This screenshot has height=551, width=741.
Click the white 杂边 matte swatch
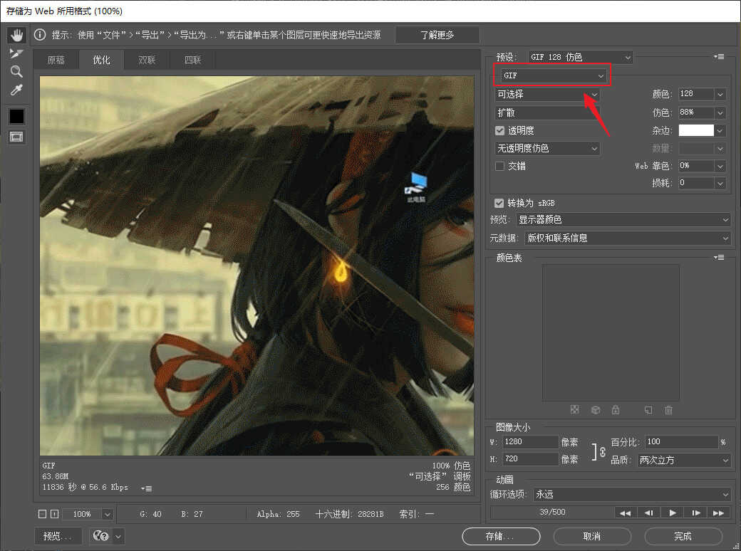(x=696, y=130)
